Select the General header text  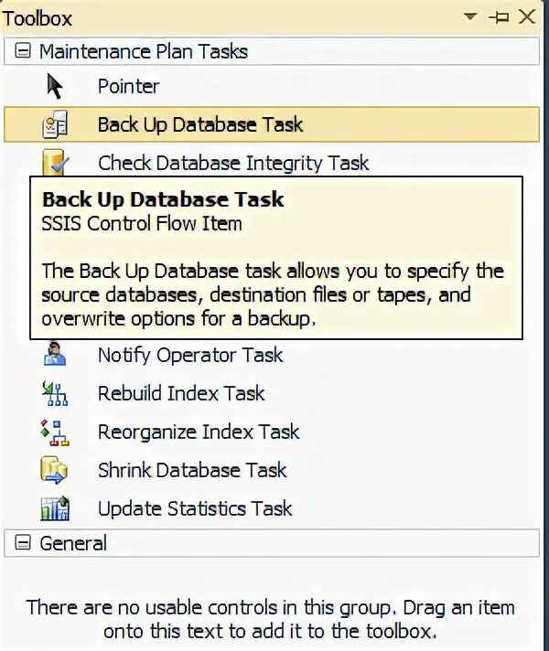[x=73, y=543]
